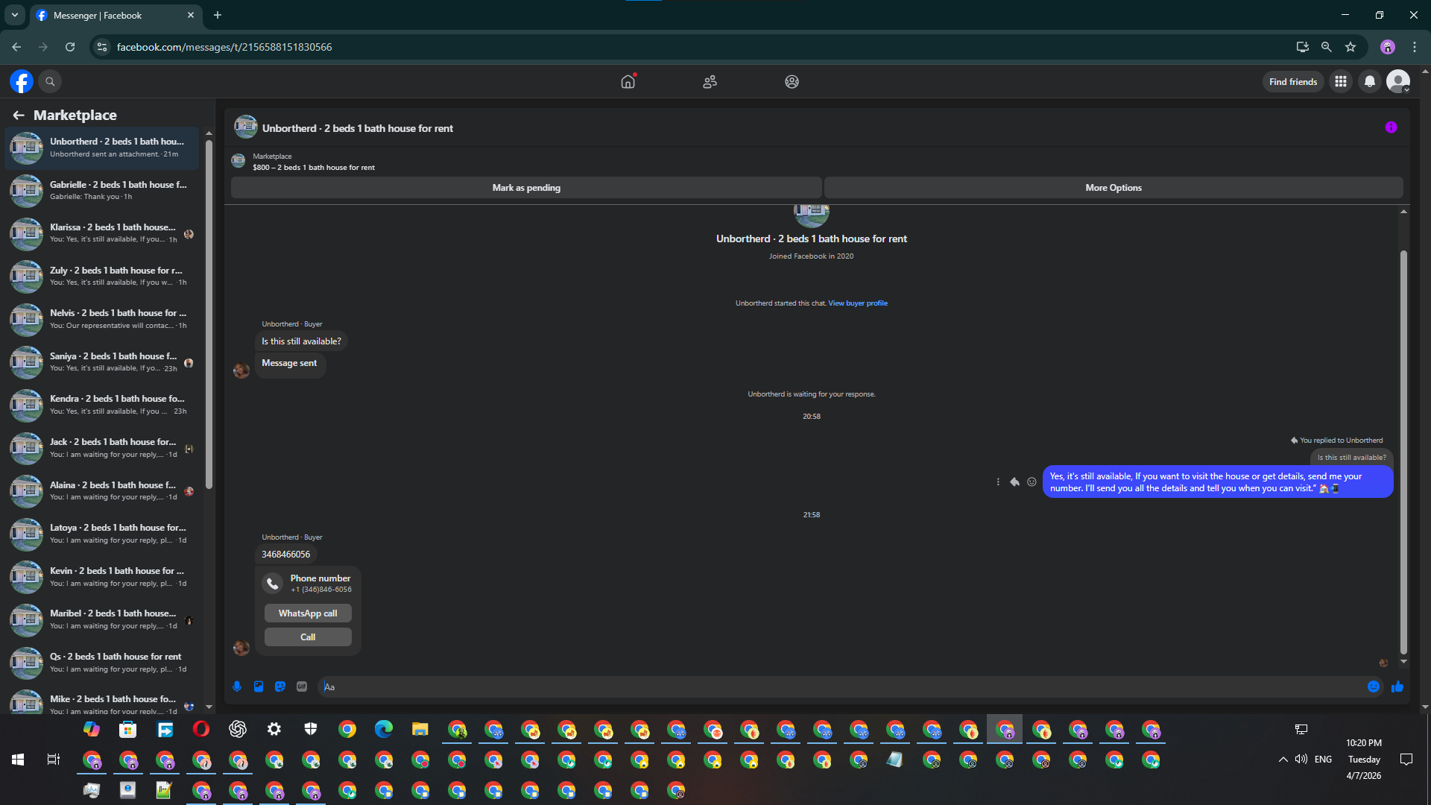Open the Nelvis conversation

click(x=102, y=319)
